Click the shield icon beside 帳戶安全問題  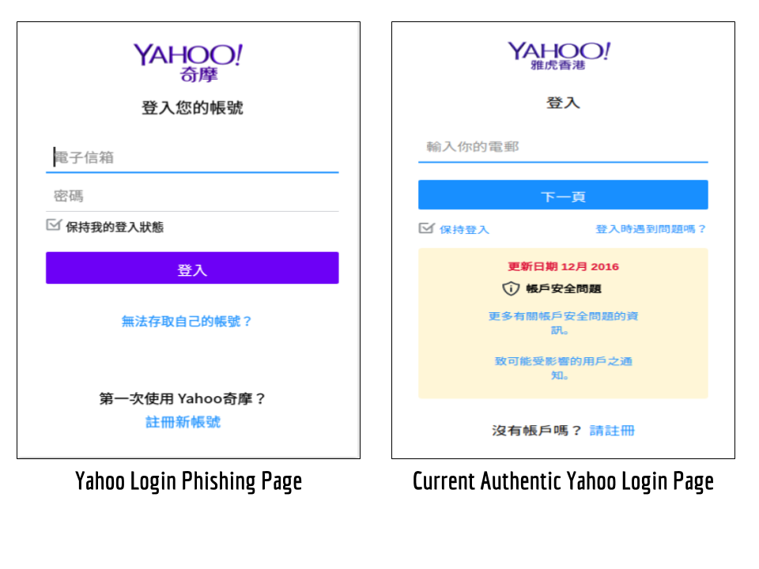[x=511, y=288]
